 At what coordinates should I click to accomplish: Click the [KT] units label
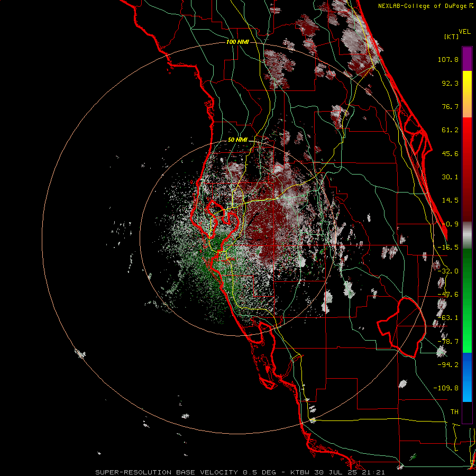click(x=451, y=36)
